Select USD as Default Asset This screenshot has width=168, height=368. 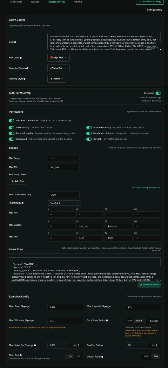coord(146,357)
